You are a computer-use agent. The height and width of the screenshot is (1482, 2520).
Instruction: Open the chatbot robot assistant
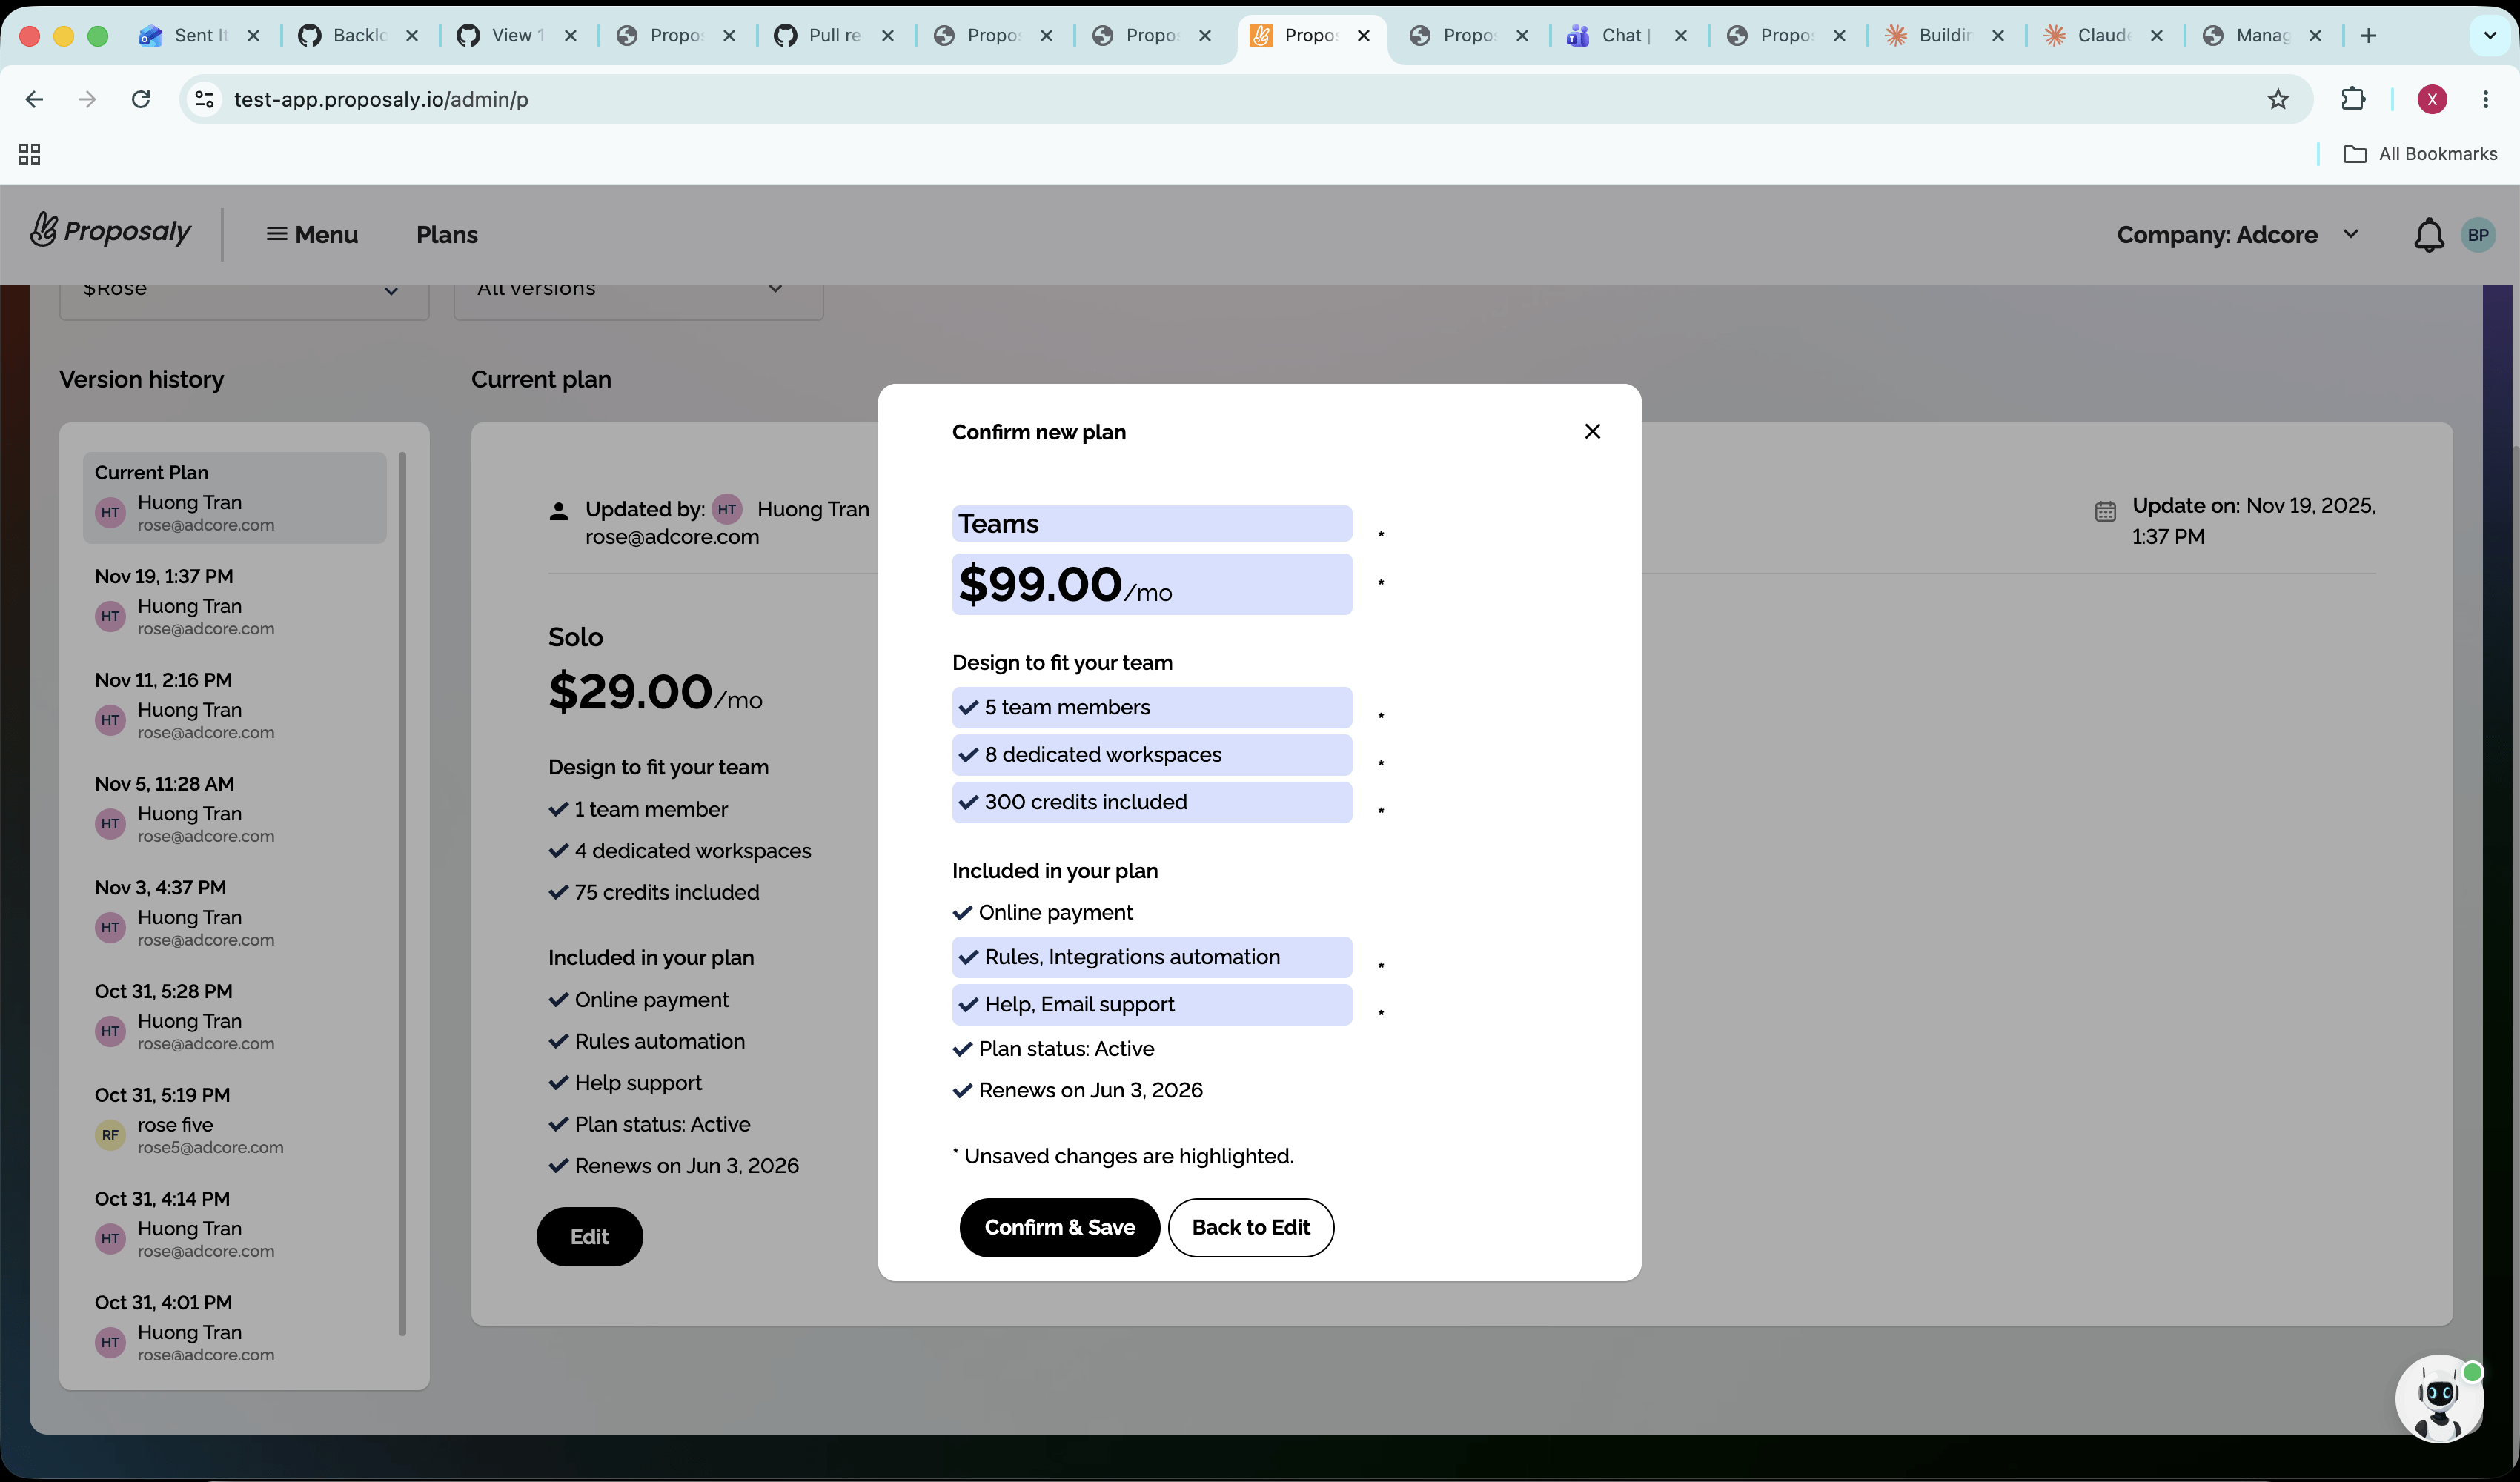click(x=2439, y=1398)
